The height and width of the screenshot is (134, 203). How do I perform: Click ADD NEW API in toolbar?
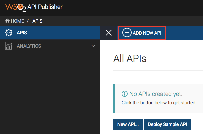coord(142,33)
